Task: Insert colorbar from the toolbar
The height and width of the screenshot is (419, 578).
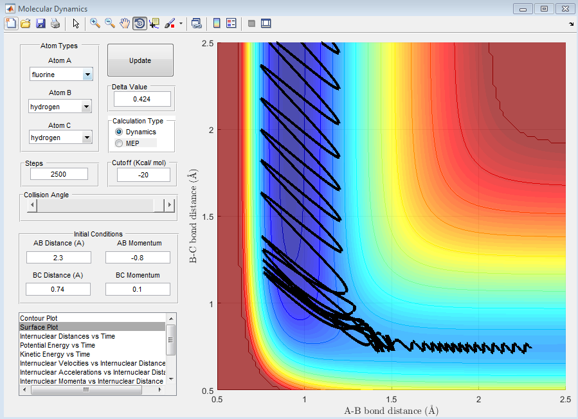Action: click(217, 24)
